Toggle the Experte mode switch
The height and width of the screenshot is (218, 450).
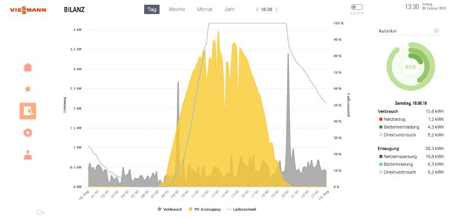(357, 7)
